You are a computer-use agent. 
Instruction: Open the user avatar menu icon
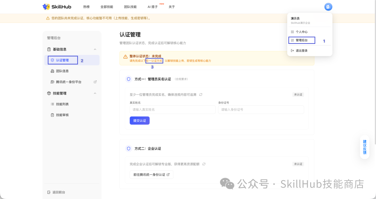(x=328, y=7)
